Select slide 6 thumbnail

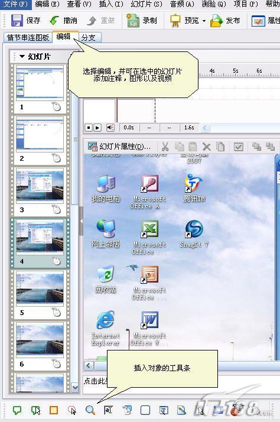click(40, 340)
